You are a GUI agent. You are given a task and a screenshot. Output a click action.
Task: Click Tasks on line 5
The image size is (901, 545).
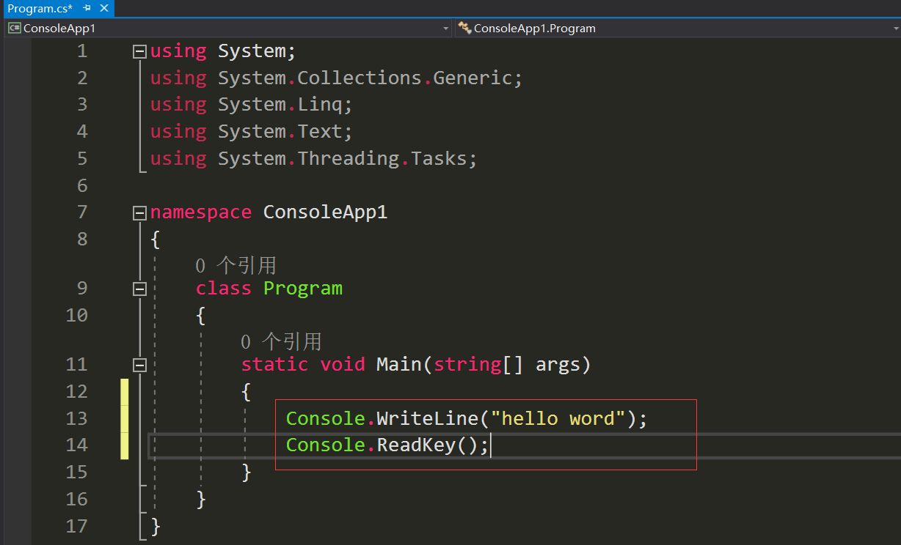click(439, 159)
